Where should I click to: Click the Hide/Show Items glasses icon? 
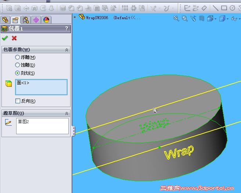pyautogui.click(x=234, y=19)
